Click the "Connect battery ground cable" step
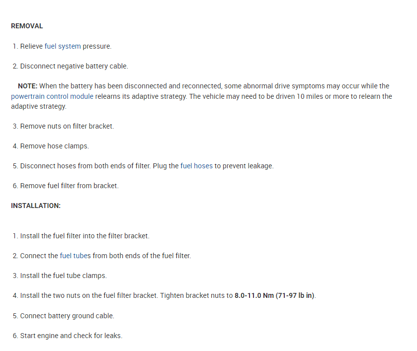The width and height of the screenshot is (417, 351). coord(67,316)
